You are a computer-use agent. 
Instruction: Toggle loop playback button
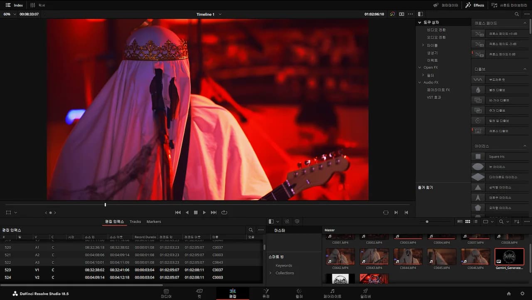click(224, 213)
